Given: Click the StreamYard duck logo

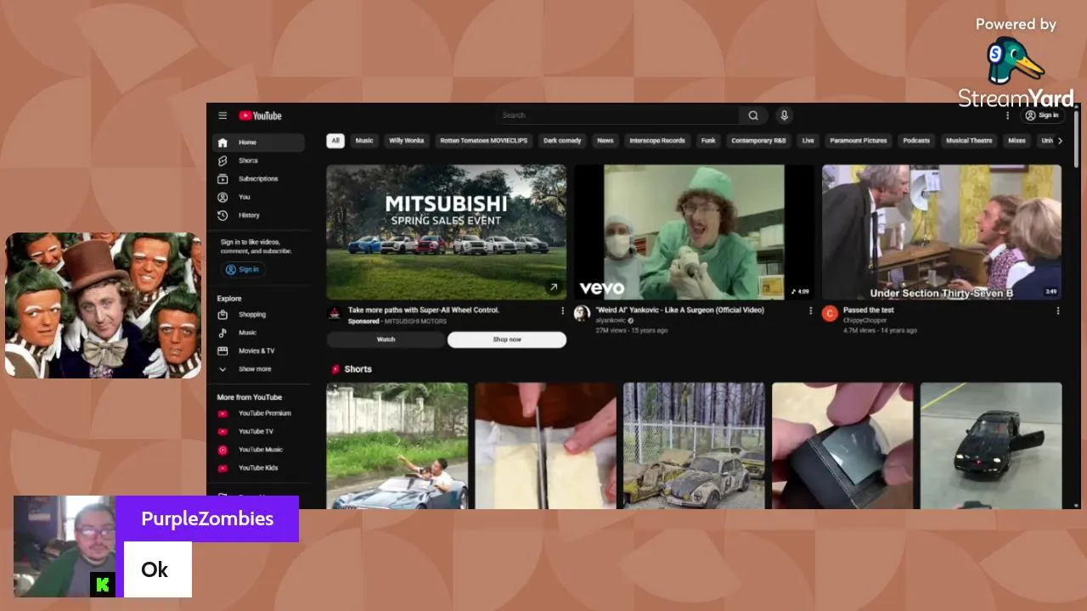Looking at the screenshot, I should pyautogui.click(x=1016, y=61).
